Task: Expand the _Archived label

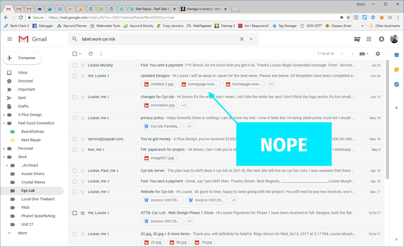Action: click(7, 165)
